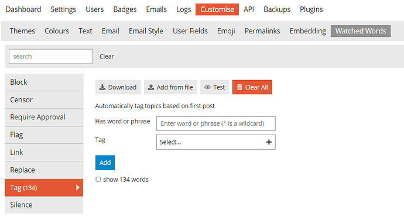The height and width of the screenshot is (217, 404).
Task: Open the Email sub-tab
Action: pyautogui.click(x=110, y=31)
